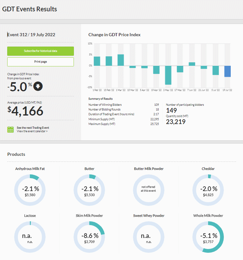The width and height of the screenshot is (243, 260).
Task: Click Duration of Trading Event value 2:17
Action: (156, 114)
